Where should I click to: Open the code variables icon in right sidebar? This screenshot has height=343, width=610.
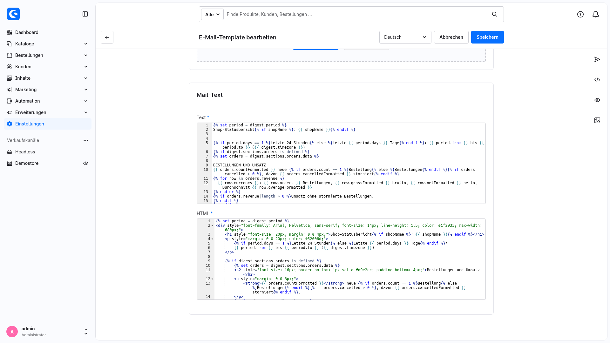coord(597,80)
